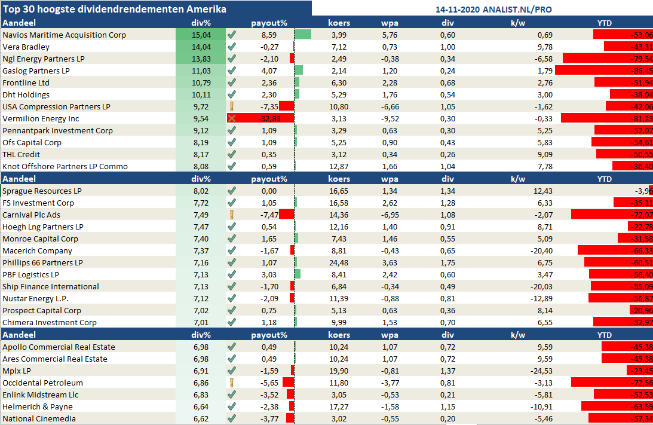
Task: Click the checkmark for National Cinemedia
Action: [x=232, y=418]
